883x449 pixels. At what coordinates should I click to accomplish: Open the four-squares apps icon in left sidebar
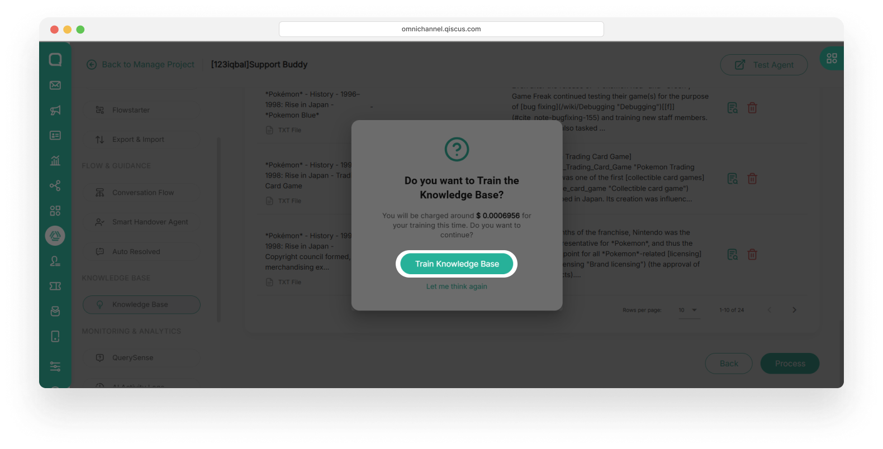pos(55,211)
